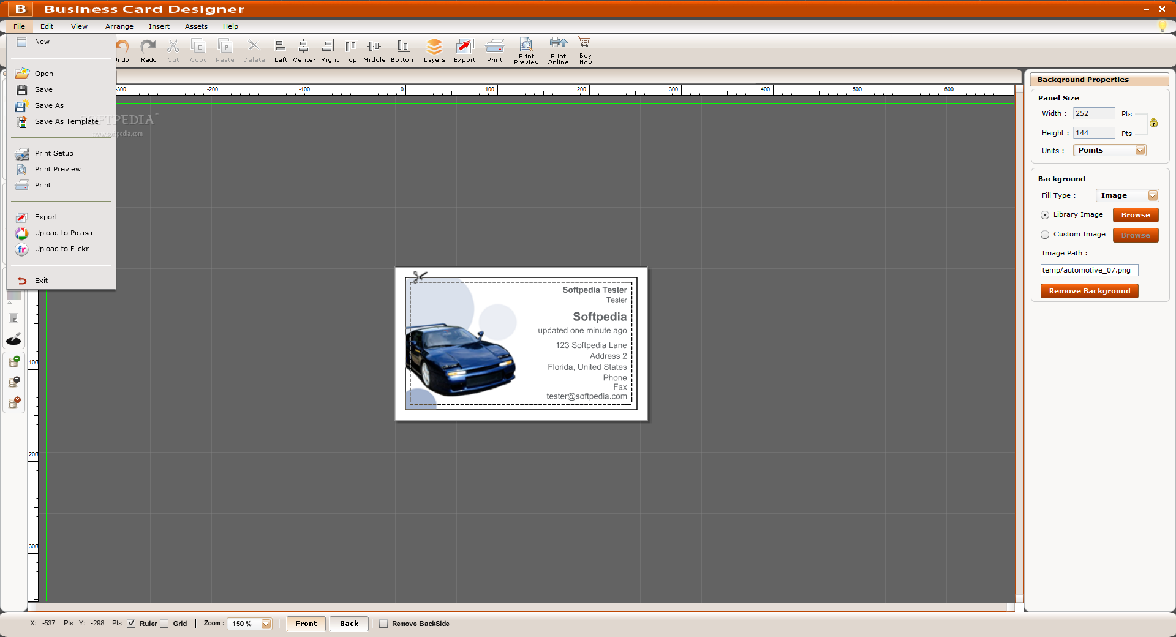Open the Help menu
Screen dimensions: 1176x637
(x=230, y=26)
